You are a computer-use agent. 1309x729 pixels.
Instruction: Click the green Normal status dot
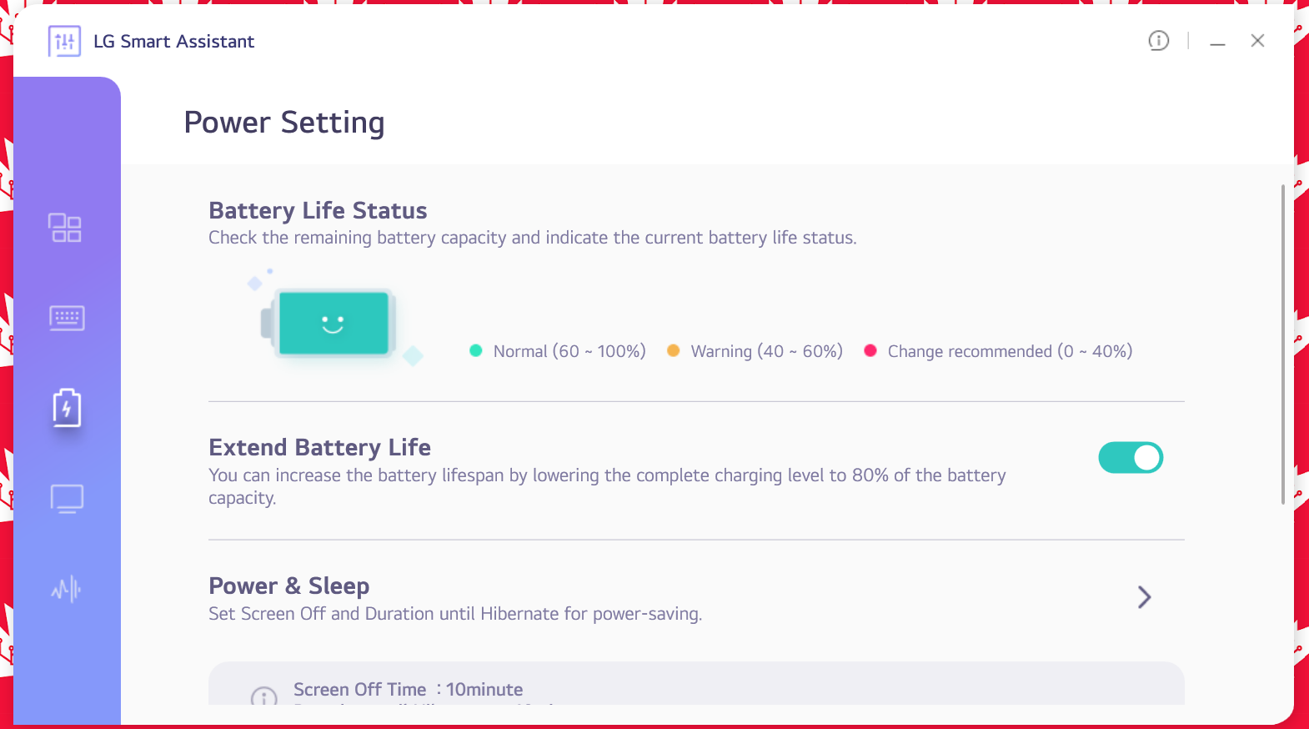(476, 351)
